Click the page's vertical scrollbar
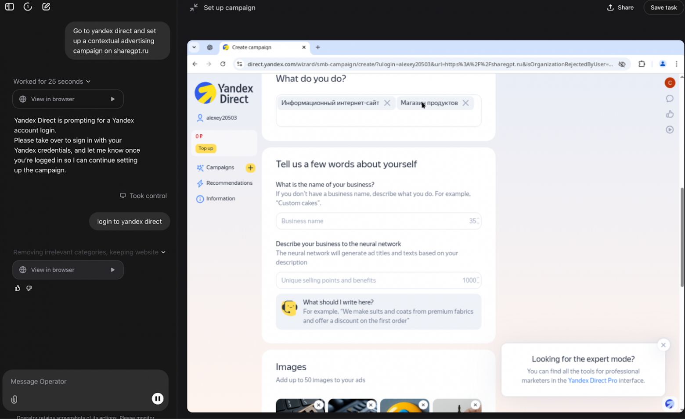 [682, 237]
